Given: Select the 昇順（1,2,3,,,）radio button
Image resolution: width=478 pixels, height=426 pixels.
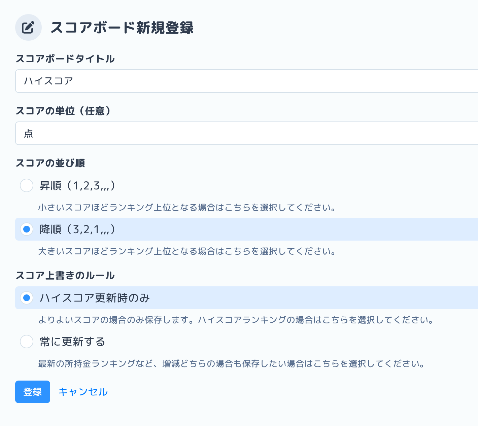Looking at the screenshot, I should [27, 185].
